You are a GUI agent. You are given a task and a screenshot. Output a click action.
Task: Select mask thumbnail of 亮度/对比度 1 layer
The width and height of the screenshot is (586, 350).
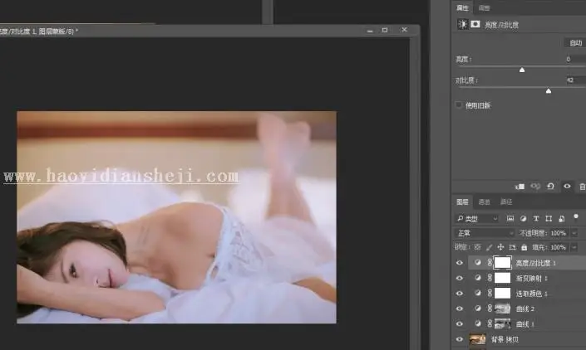[x=502, y=263]
